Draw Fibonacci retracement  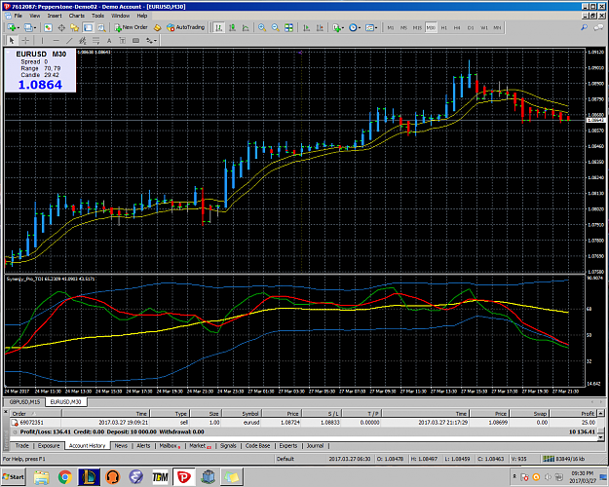(95, 40)
